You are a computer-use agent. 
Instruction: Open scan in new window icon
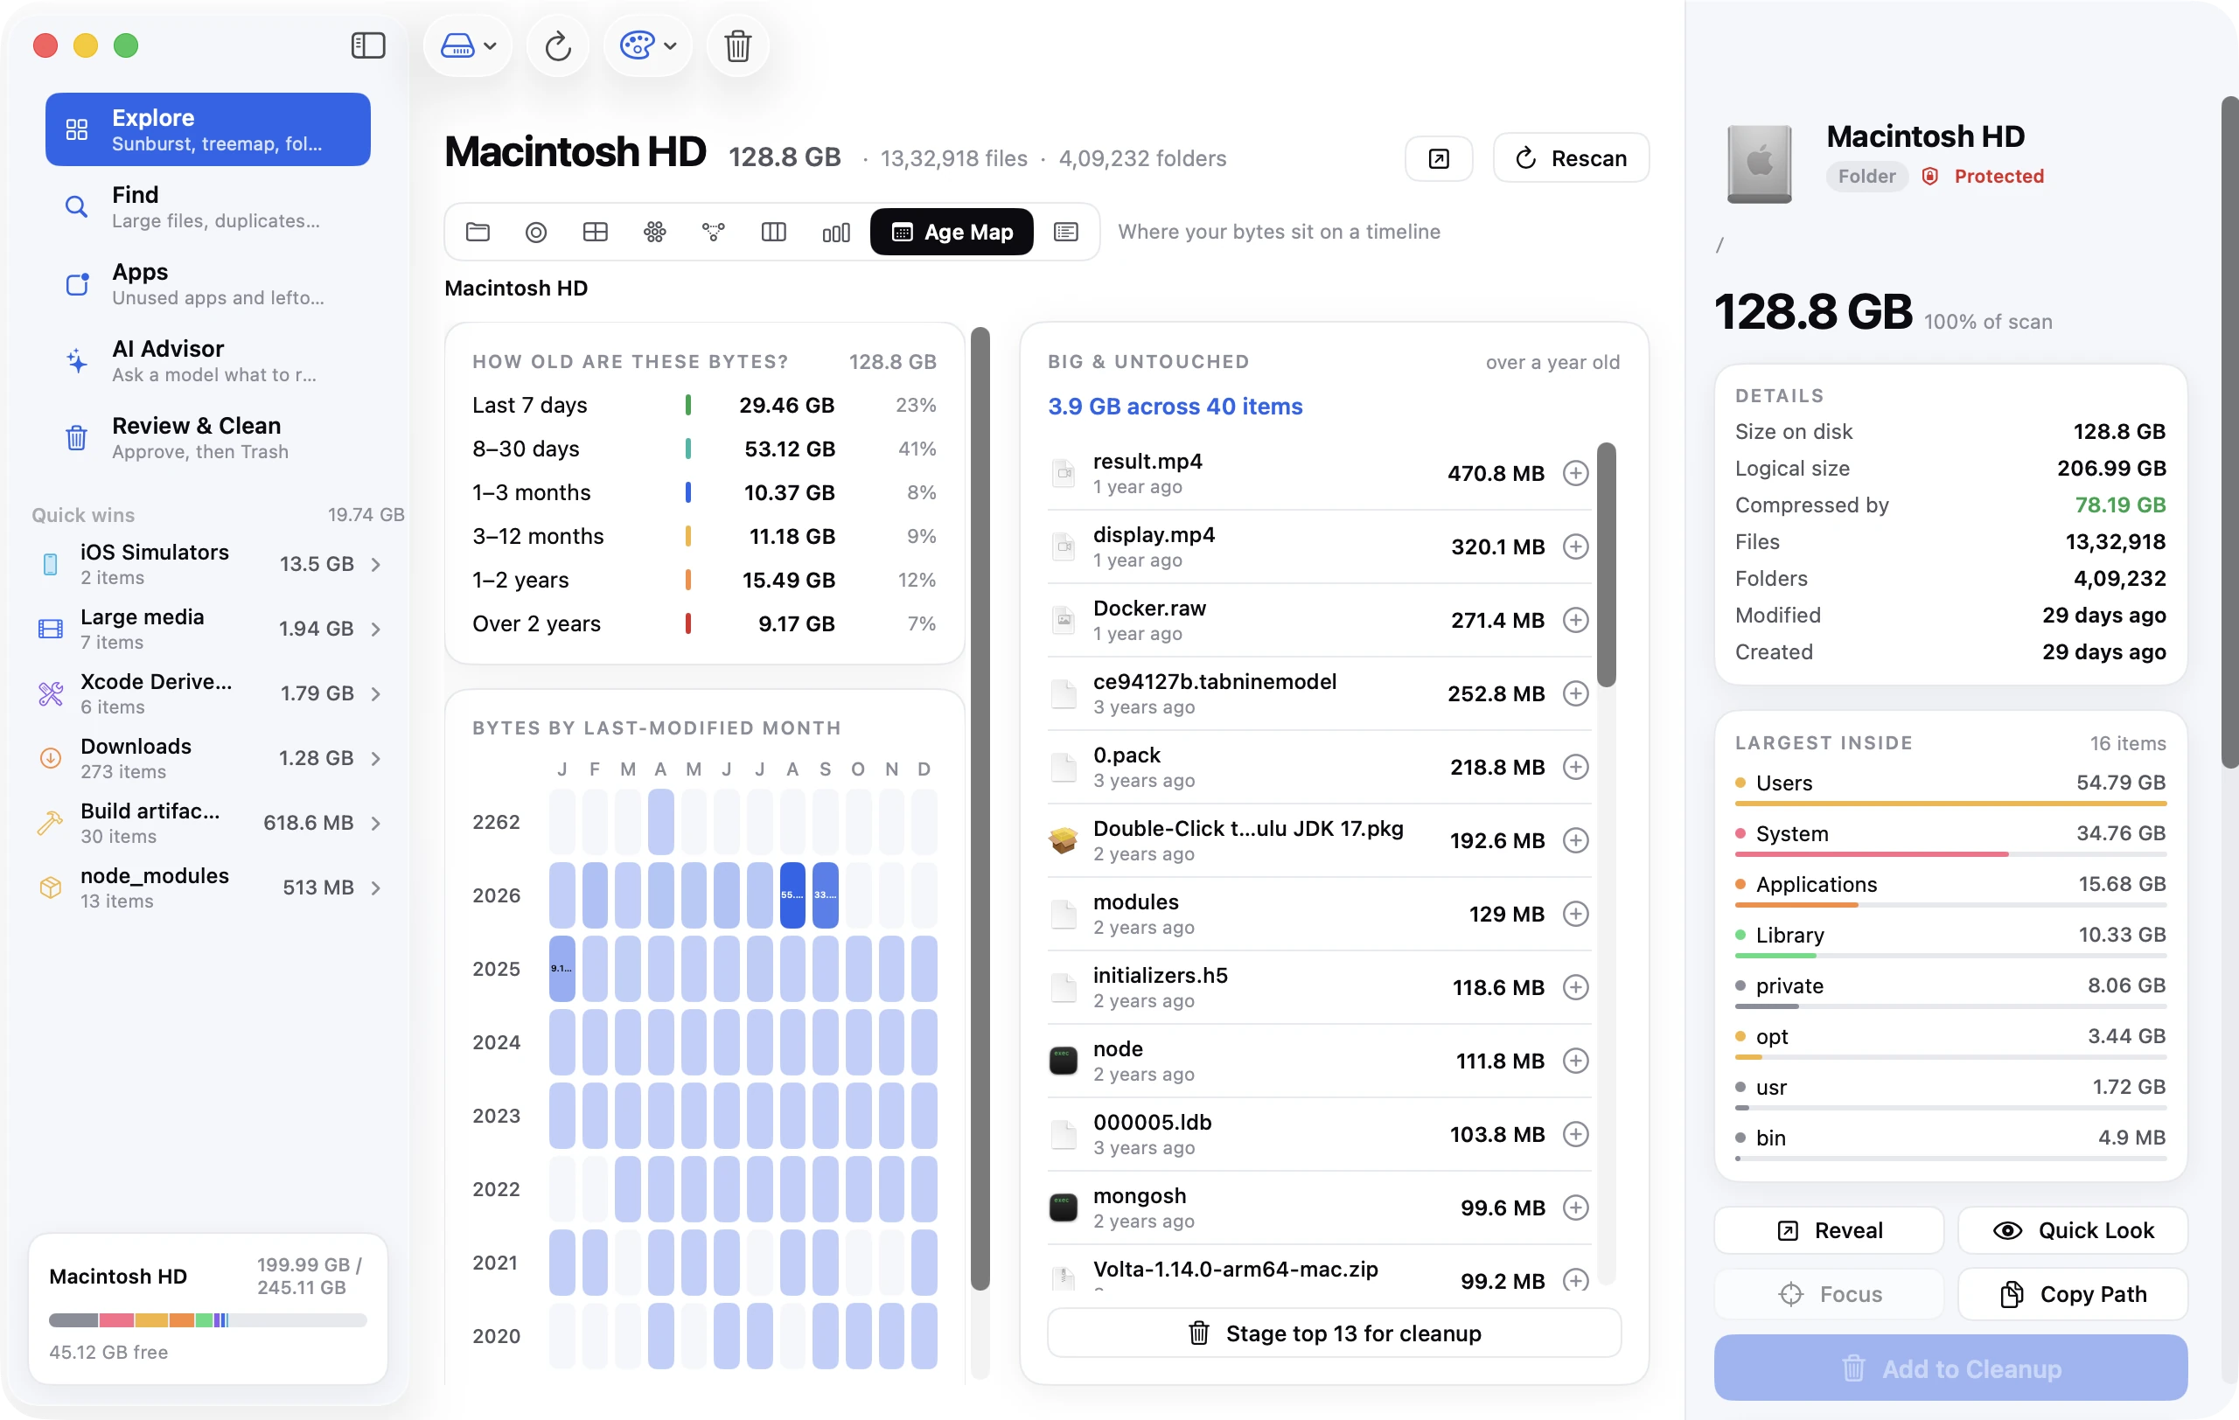point(1439,158)
